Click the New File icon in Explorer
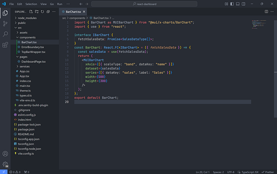The width and height of the screenshot is (277, 174). 31,12
